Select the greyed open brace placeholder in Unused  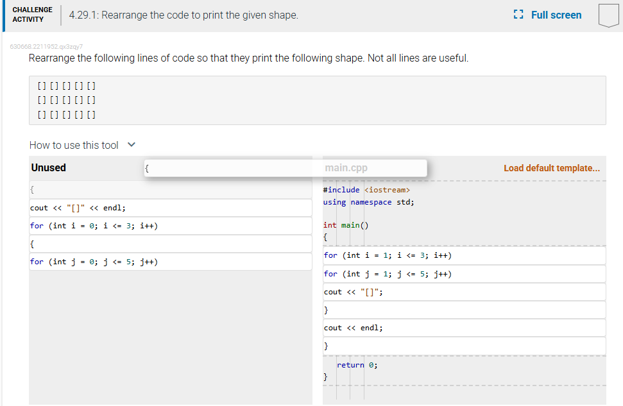171,189
